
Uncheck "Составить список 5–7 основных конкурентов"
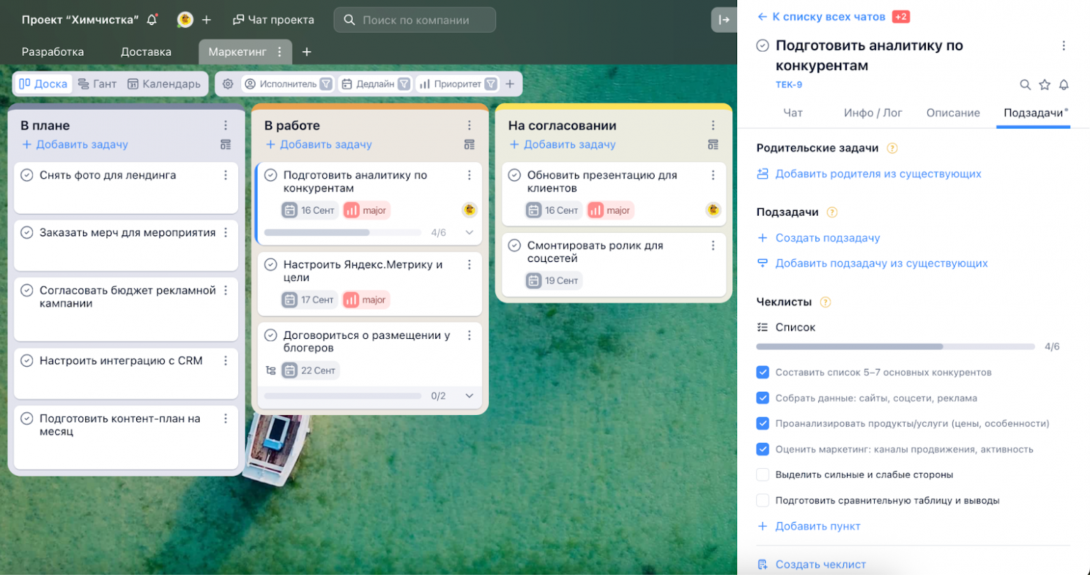coord(763,372)
